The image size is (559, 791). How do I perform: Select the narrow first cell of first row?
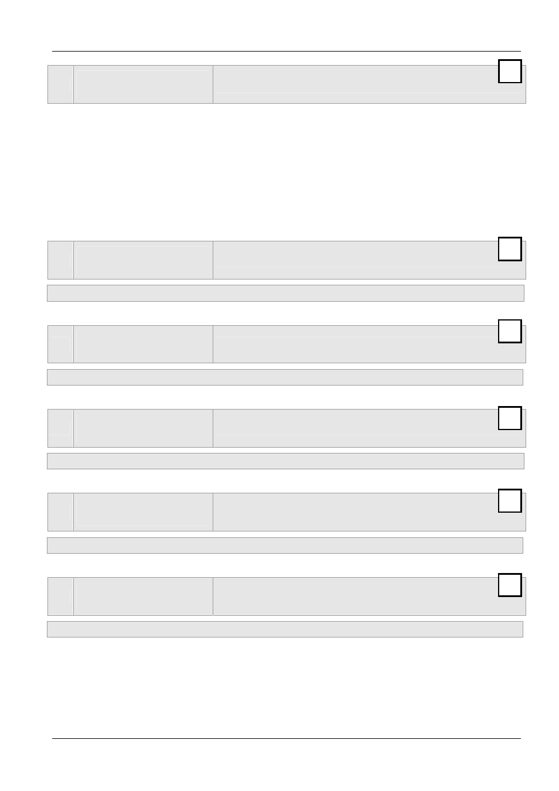click(60, 84)
